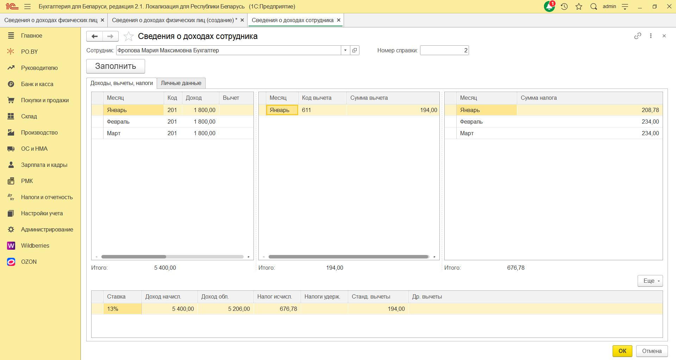
Task: Expand the Сотрудник dropdown list
Action: [x=345, y=50]
